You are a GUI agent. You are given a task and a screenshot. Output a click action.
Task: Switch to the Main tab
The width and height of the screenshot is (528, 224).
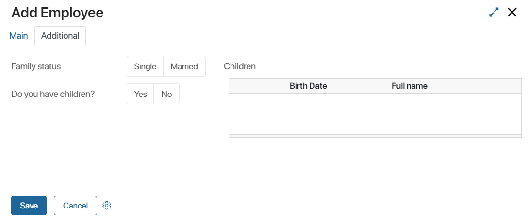[x=18, y=36]
